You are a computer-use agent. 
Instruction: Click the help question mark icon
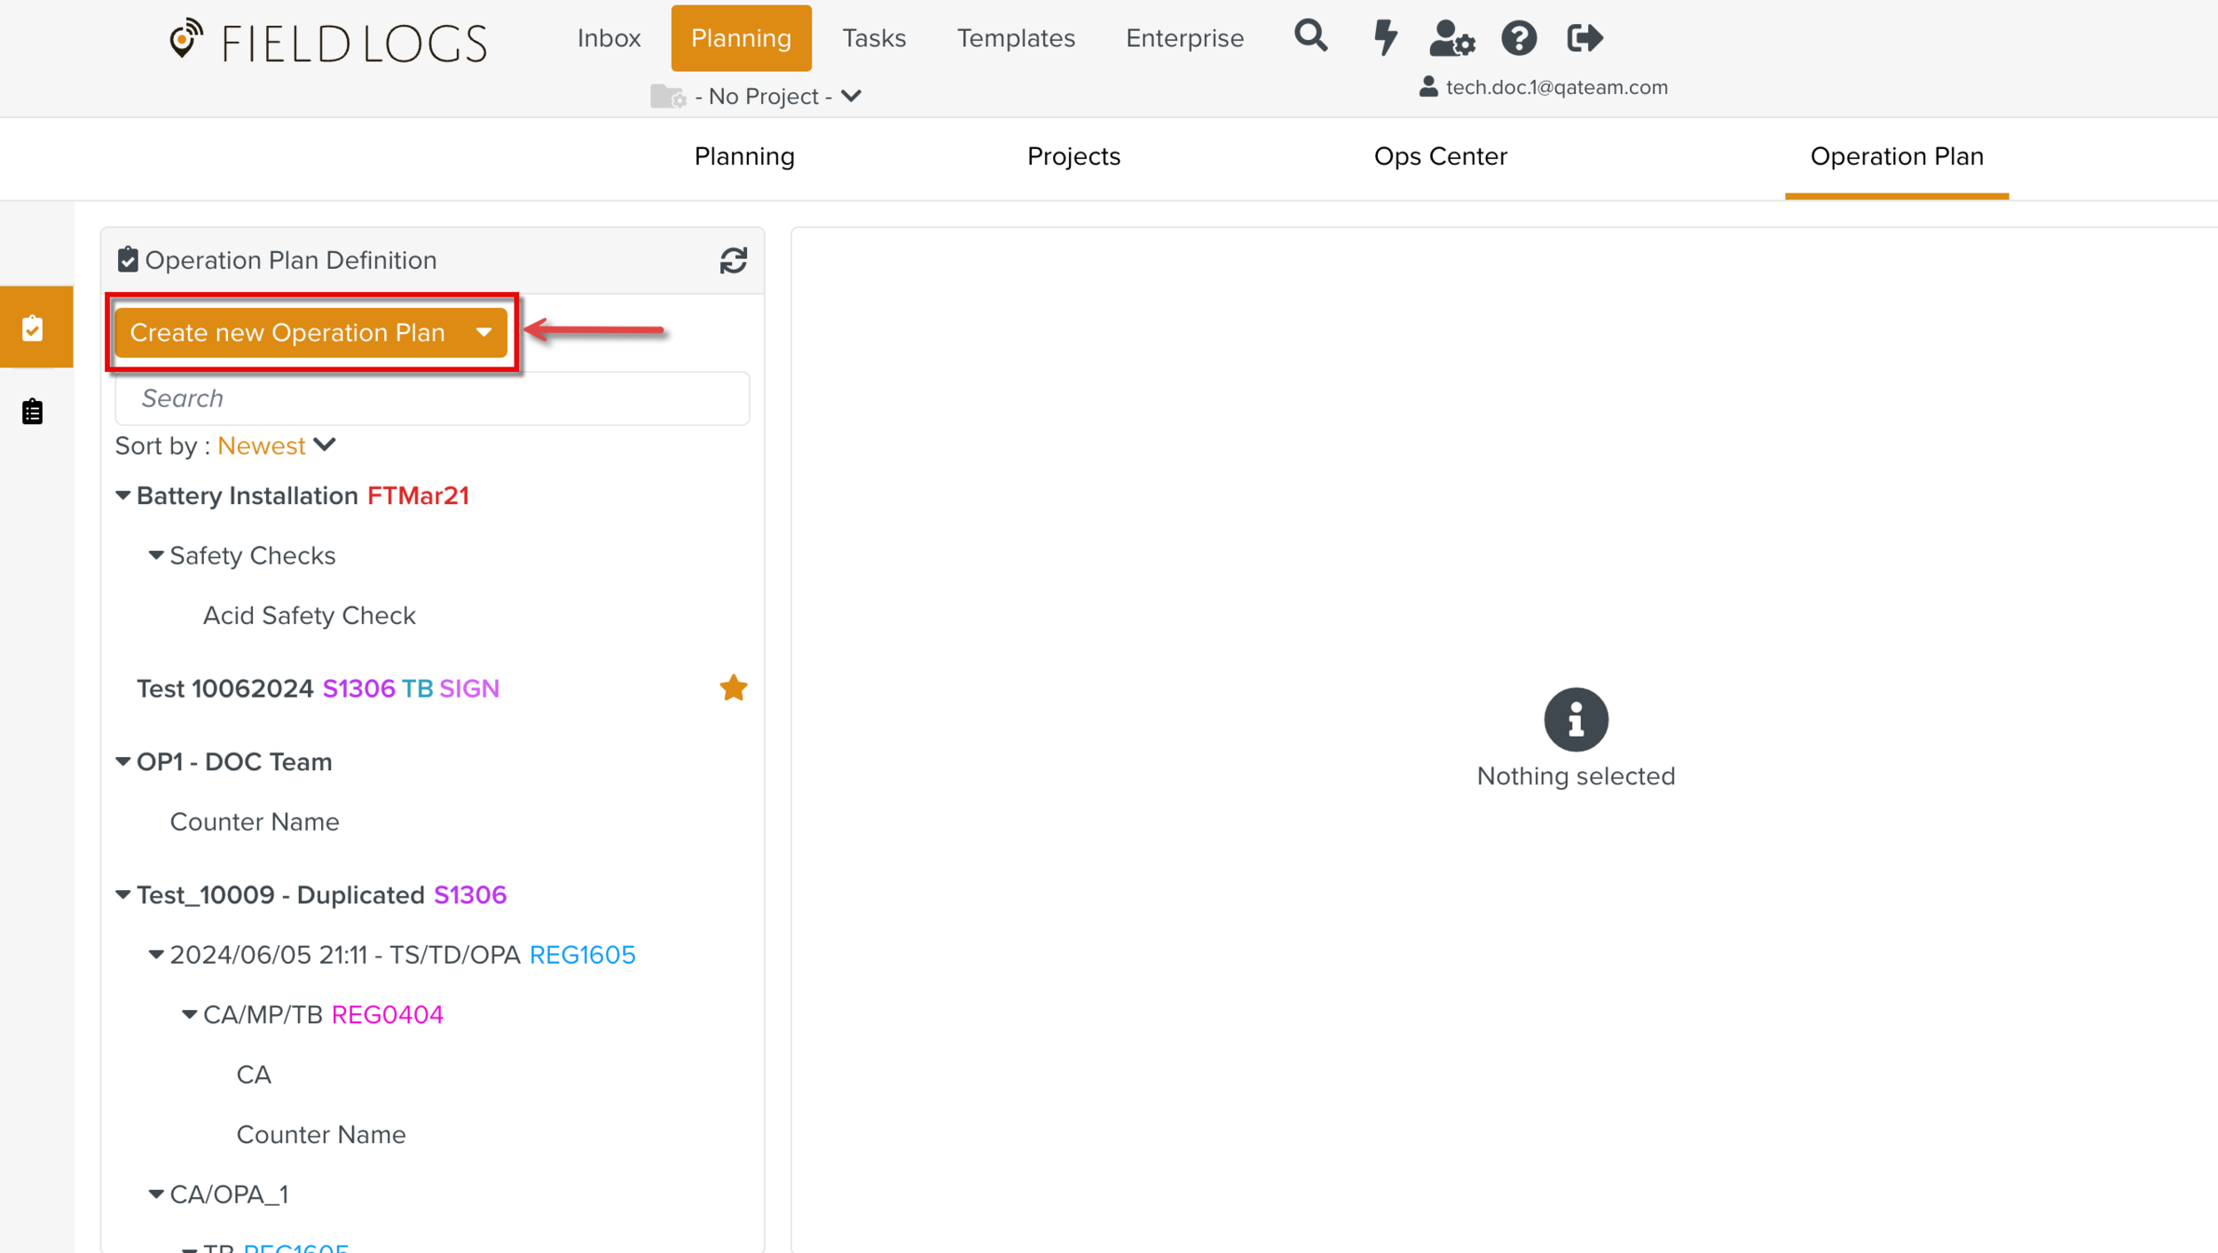click(1519, 38)
